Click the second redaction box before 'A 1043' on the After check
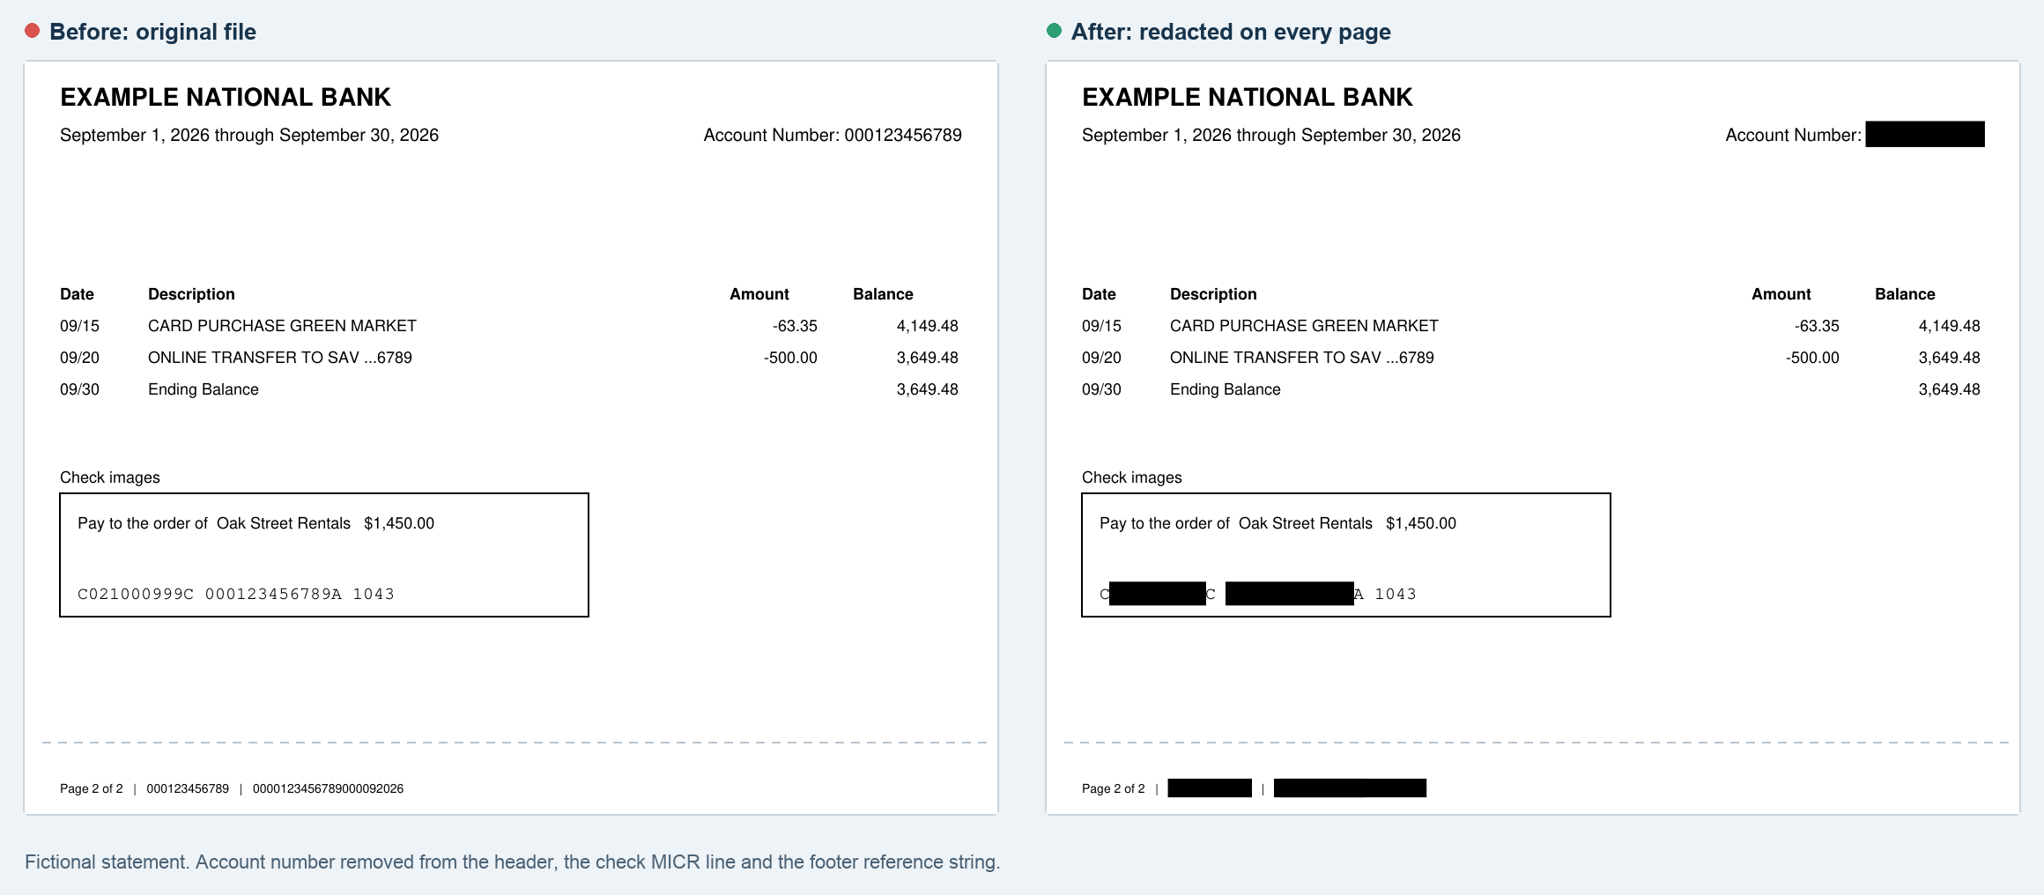The width and height of the screenshot is (2044, 895). (1290, 594)
